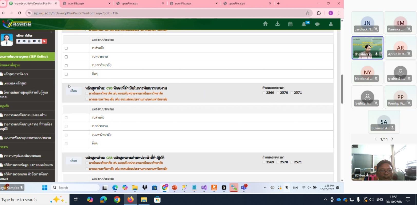Viewport: 417px width, 205px height.
Task: Open the Chrome tab search dropdown arrow
Action: tap(3, 3)
